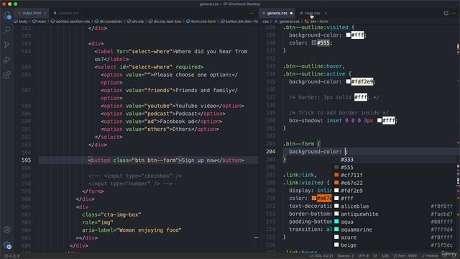Viewport: 460px width, 259px height.
Task: Click the "Woman enjoying food" aria-label text
Action: click(149, 230)
